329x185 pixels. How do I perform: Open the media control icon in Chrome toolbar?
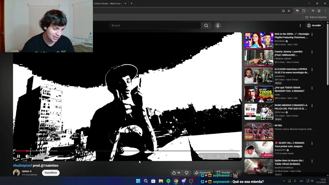[x=313, y=11]
